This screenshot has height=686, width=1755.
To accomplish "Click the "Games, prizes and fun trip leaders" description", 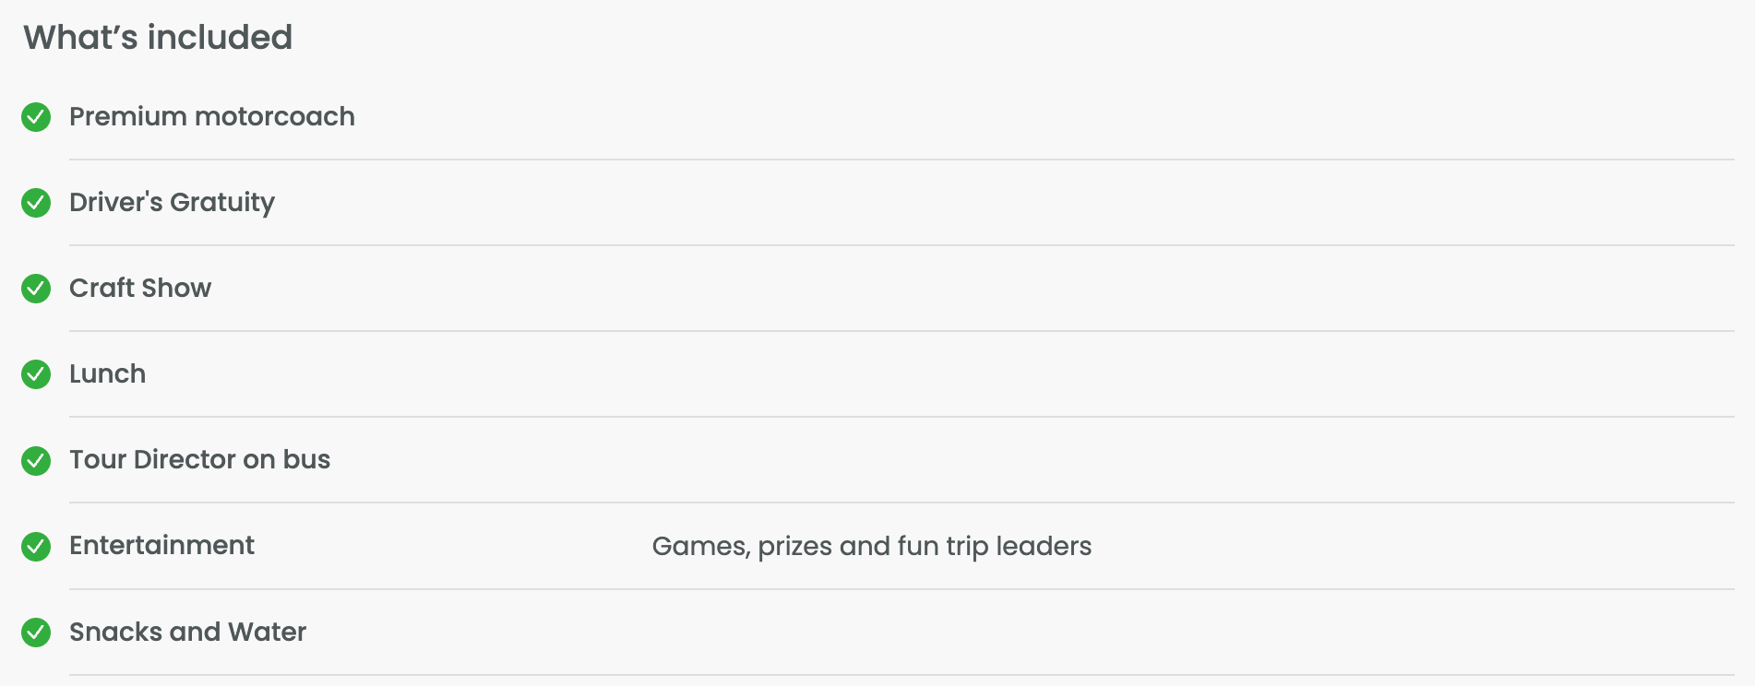I will tap(871, 547).
